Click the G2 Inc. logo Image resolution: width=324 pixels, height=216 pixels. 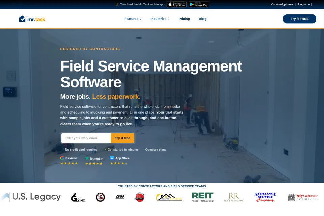point(78,197)
